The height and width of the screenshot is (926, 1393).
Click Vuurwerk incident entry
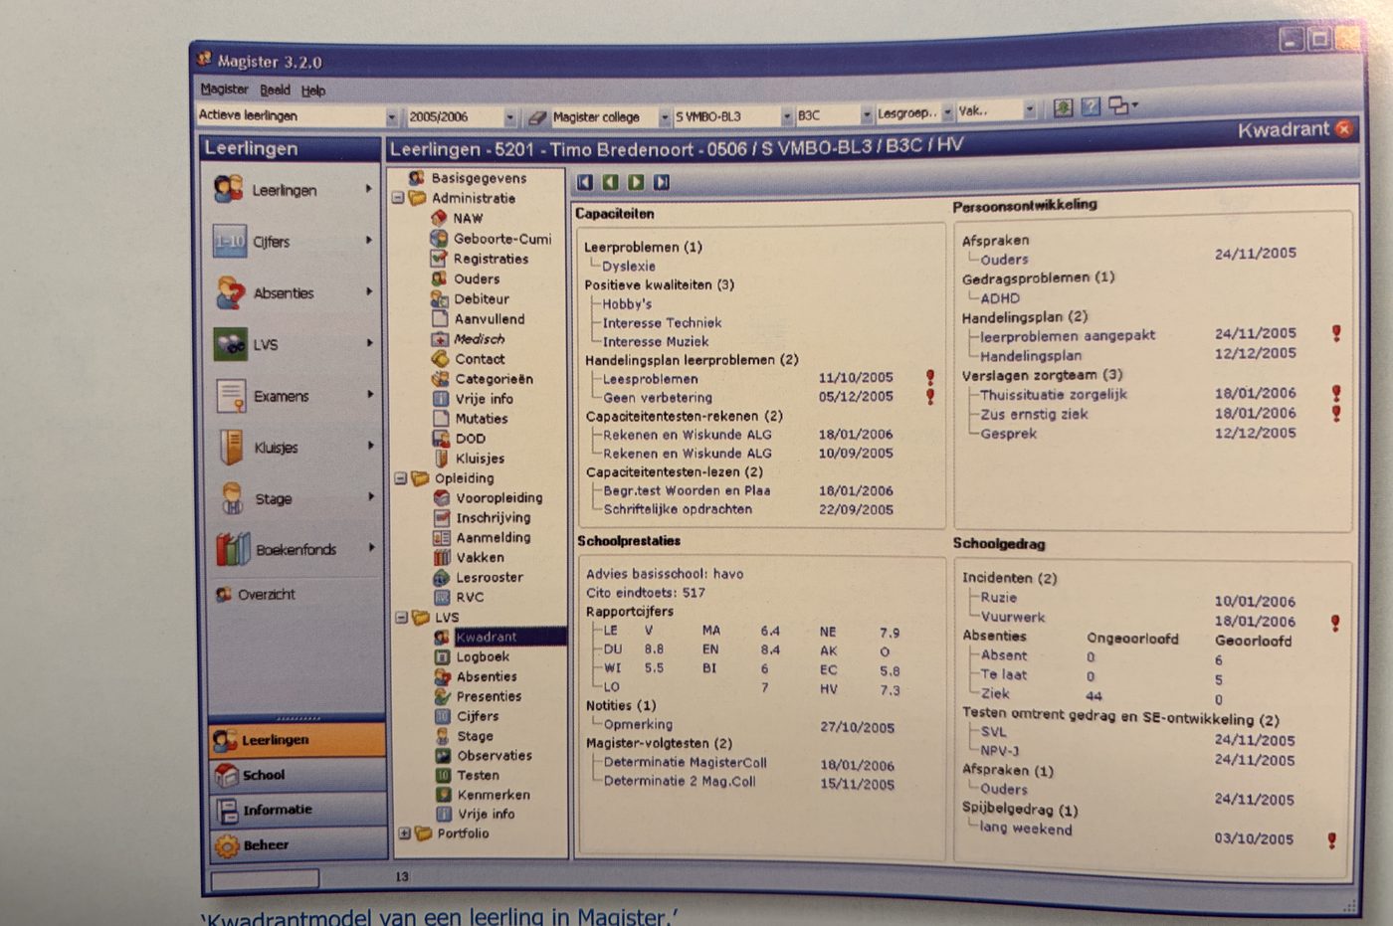(1012, 617)
